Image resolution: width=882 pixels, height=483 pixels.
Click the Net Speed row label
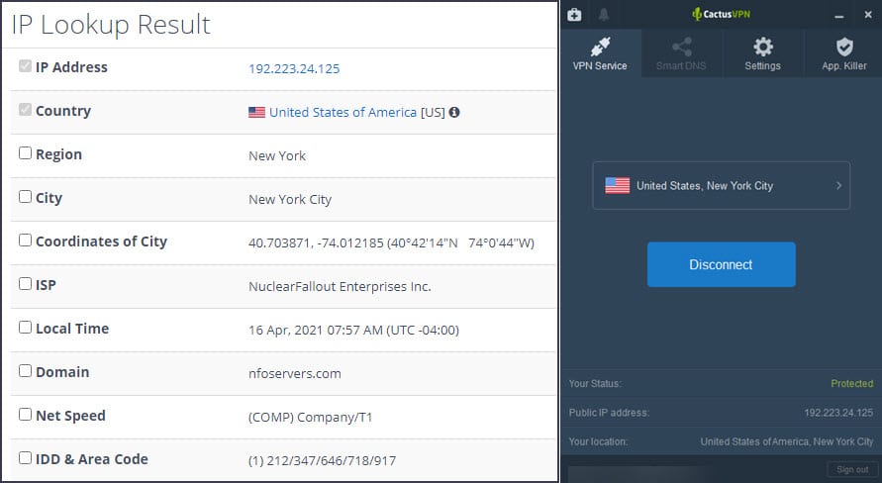[x=71, y=416]
